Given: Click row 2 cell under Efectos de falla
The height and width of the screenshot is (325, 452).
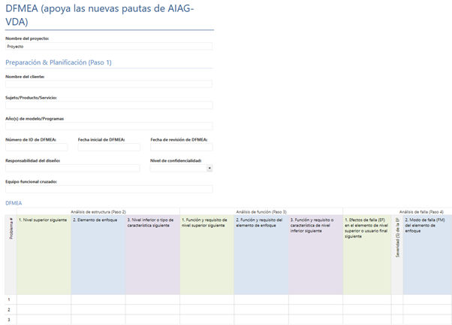Looking at the screenshot, I should click(x=367, y=309).
